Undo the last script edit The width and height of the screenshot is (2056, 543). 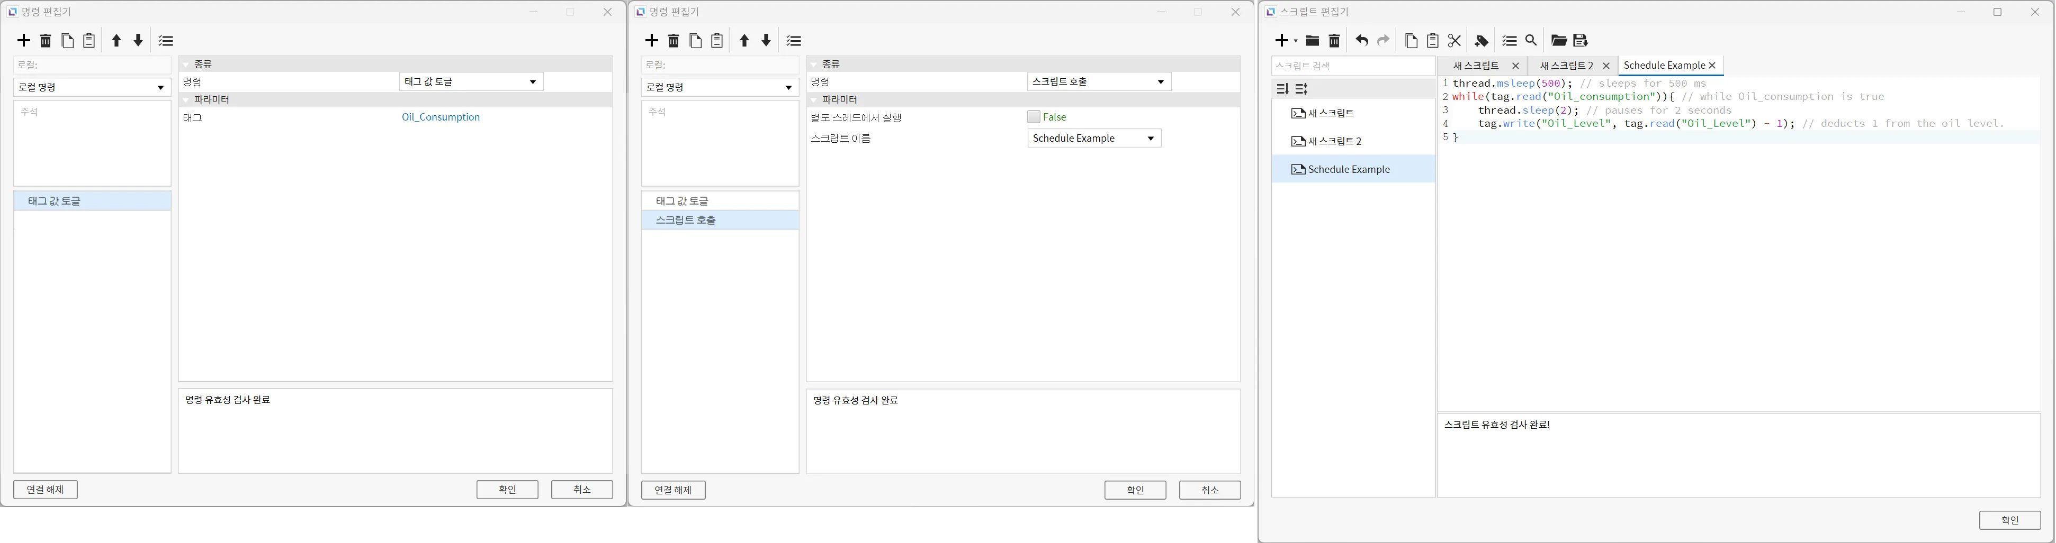1362,41
